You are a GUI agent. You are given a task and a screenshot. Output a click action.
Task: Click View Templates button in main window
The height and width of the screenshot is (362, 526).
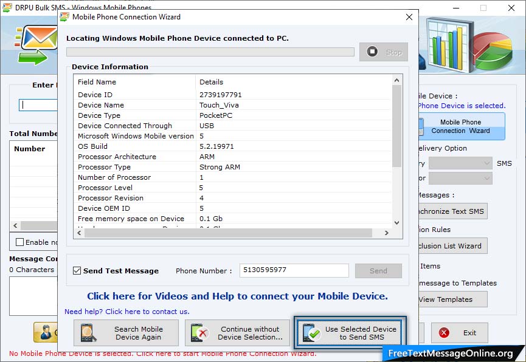[453, 299]
